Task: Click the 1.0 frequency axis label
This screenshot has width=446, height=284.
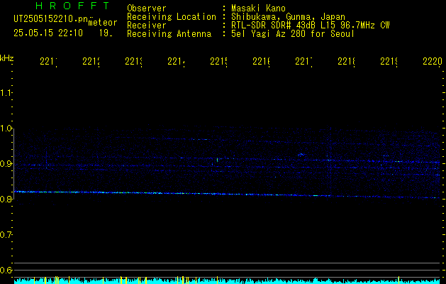Action: click(x=6, y=129)
